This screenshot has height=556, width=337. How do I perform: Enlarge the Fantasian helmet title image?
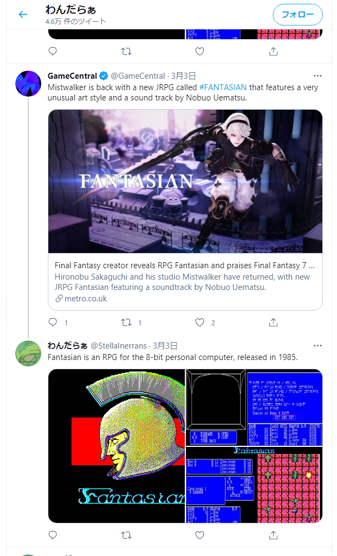coord(116,446)
